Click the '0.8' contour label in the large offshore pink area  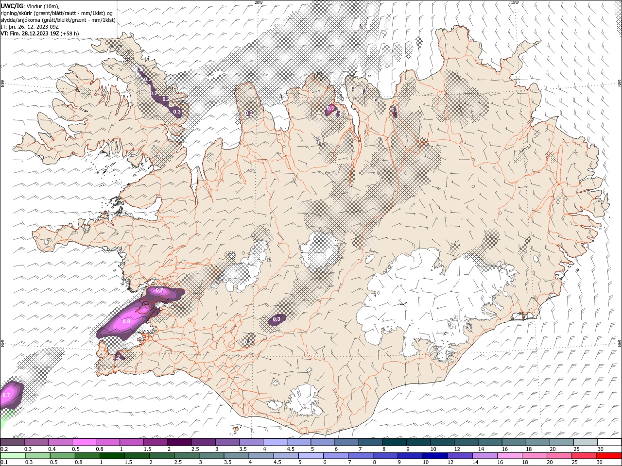pos(126,321)
